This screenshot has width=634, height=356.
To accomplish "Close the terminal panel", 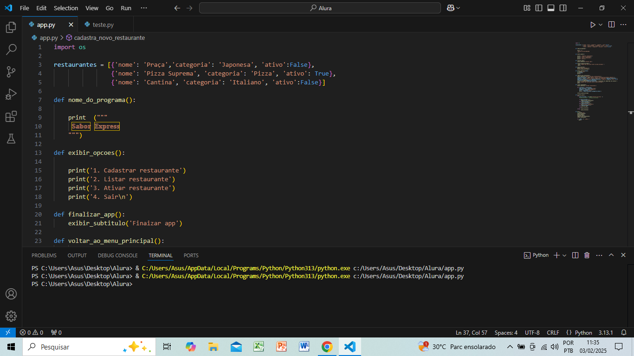I will [623, 255].
